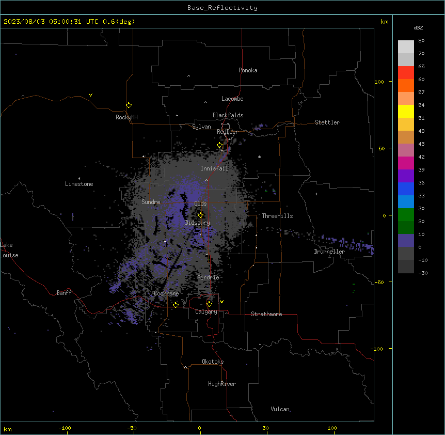Click the Olds city label
Screen dimensions: 445x435
point(200,204)
